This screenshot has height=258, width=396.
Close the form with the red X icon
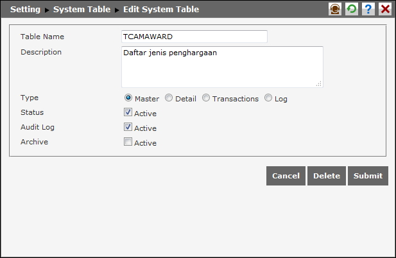point(385,9)
